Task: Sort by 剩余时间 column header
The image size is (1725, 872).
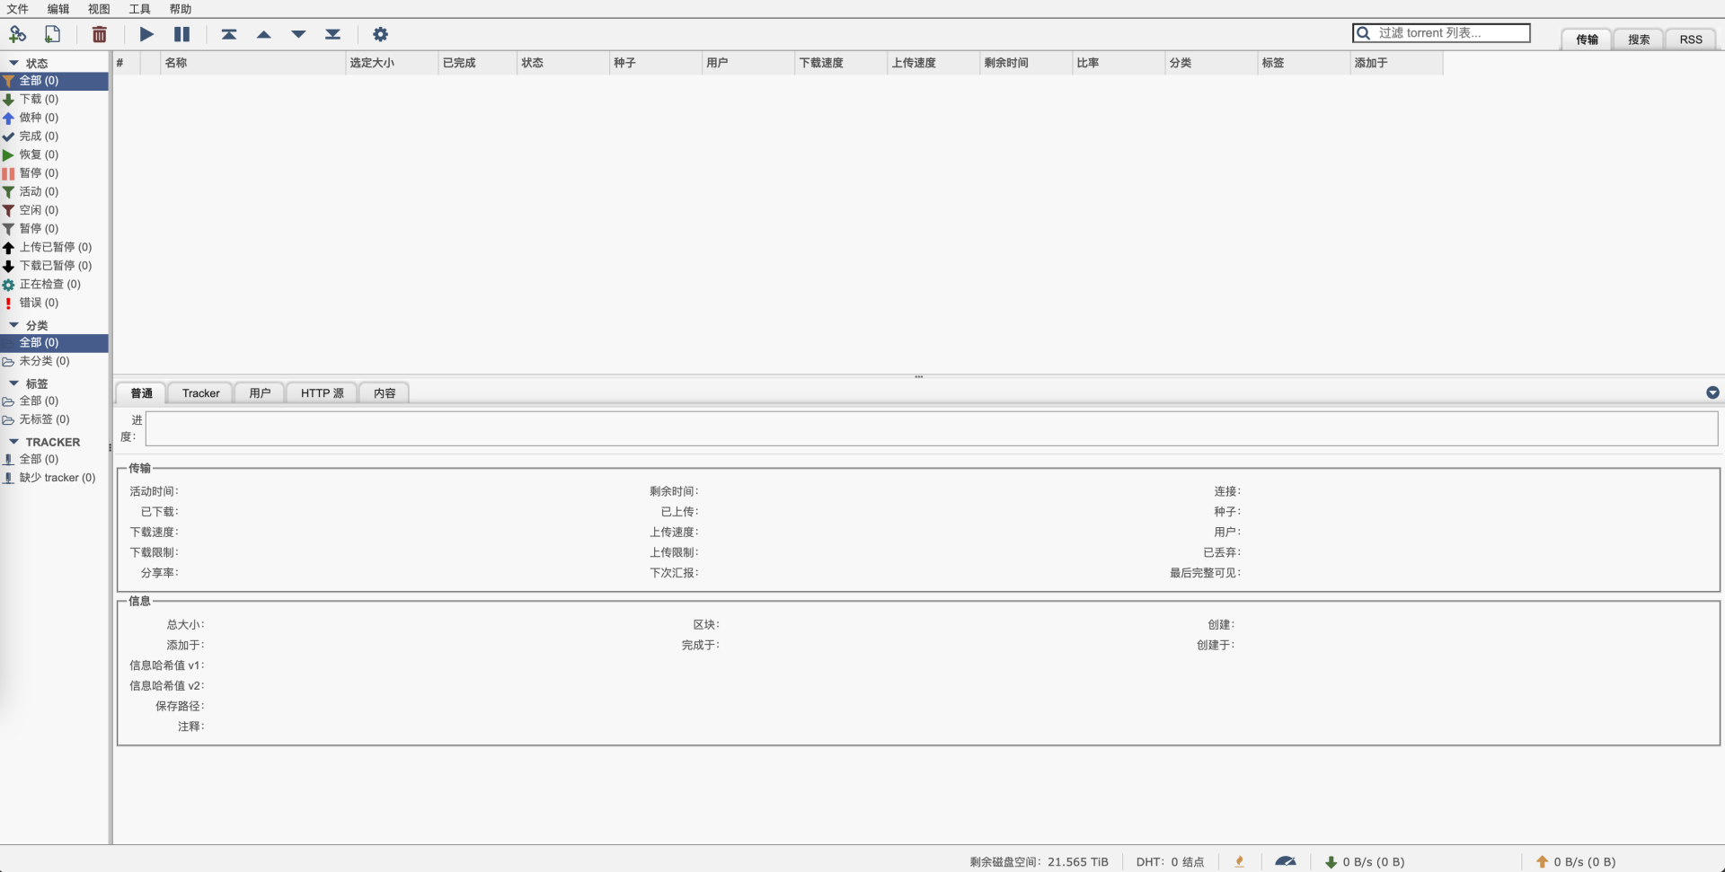Action: 1026,63
